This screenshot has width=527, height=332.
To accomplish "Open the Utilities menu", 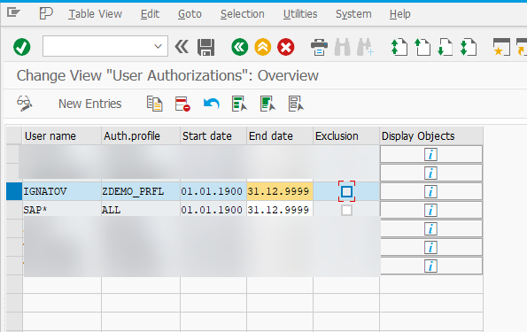I will point(300,14).
